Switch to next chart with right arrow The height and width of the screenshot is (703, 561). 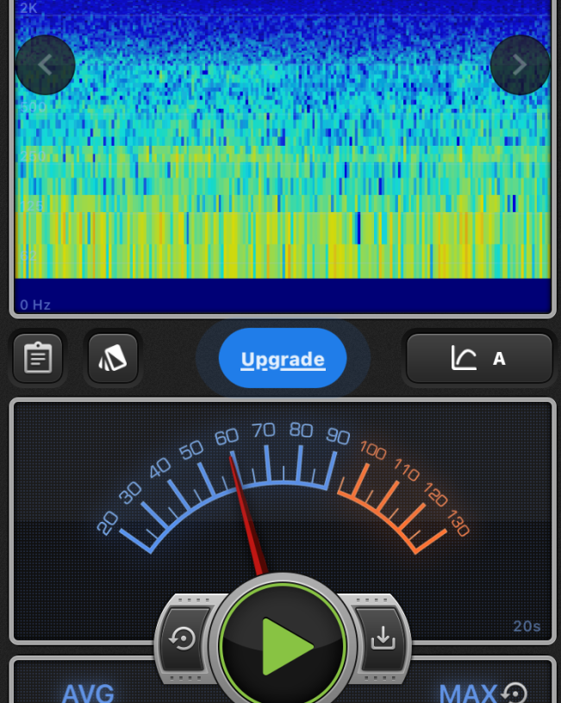point(519,65)
